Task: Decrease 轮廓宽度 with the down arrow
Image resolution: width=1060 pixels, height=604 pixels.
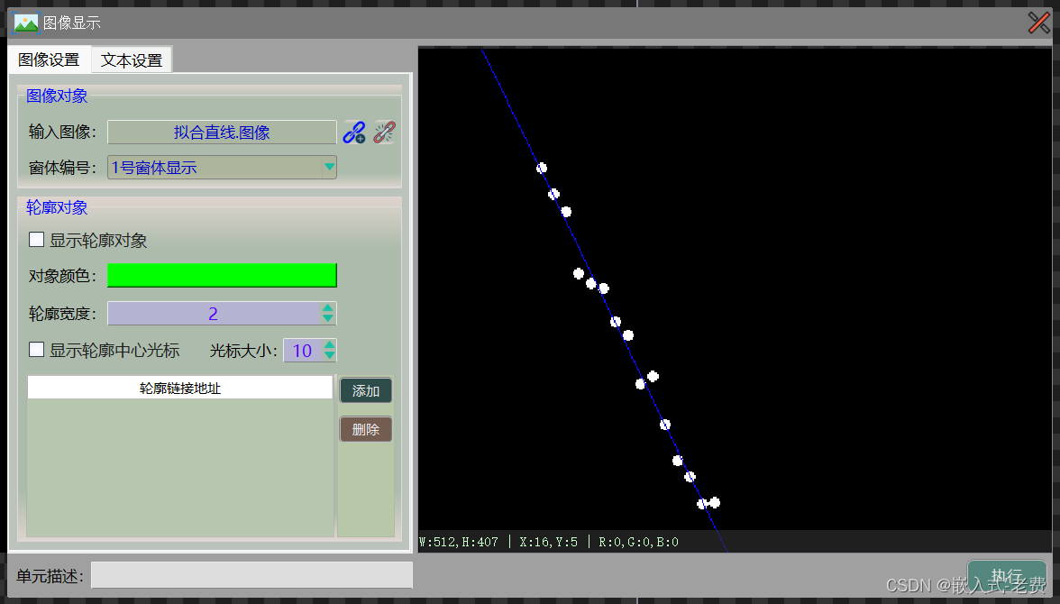Action: pyautogui.click(x=328, y=318)
